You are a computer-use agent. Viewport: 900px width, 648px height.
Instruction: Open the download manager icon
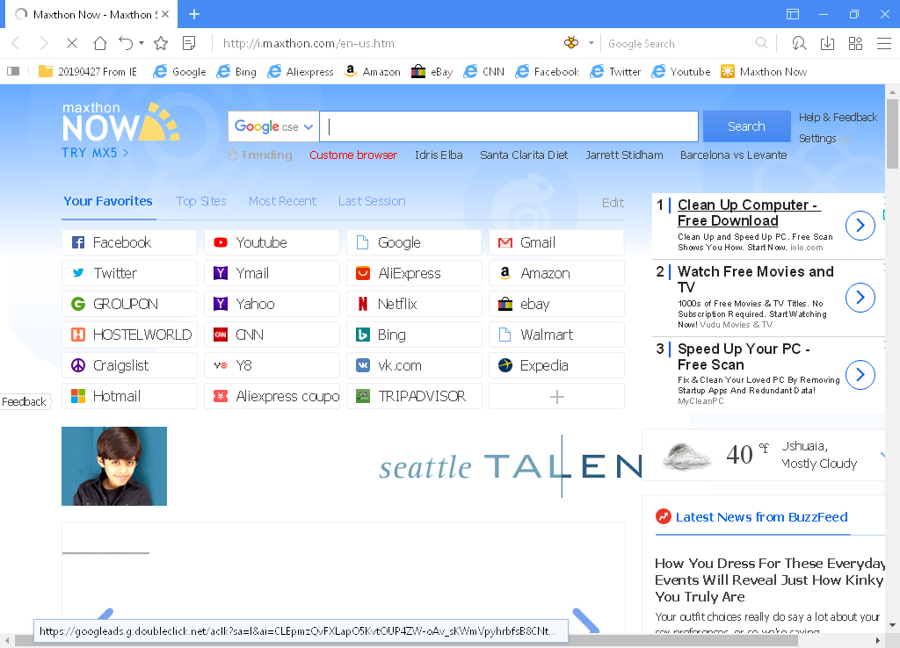click(x=827, y=42)
